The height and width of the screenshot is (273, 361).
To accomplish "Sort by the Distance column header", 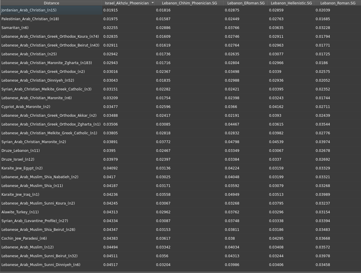I will pyautogui.click(x=51, y=3).
